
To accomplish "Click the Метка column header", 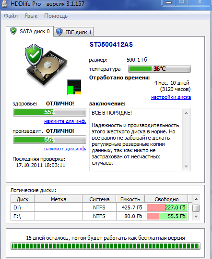I will click(59, 199).
